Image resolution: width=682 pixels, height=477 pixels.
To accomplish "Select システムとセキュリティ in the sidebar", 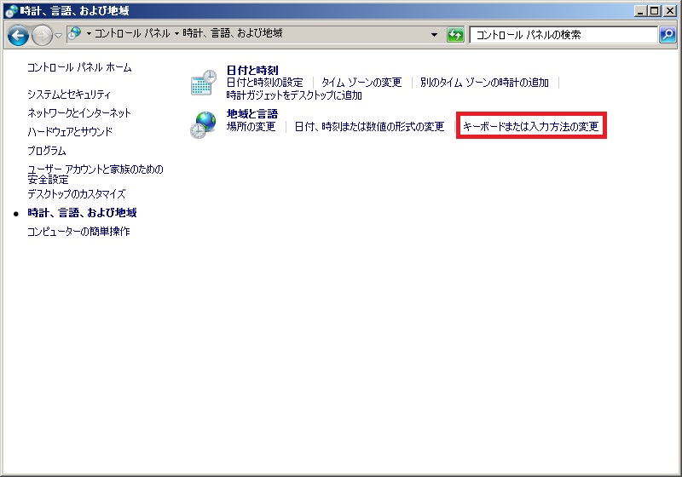I will 69,95.
